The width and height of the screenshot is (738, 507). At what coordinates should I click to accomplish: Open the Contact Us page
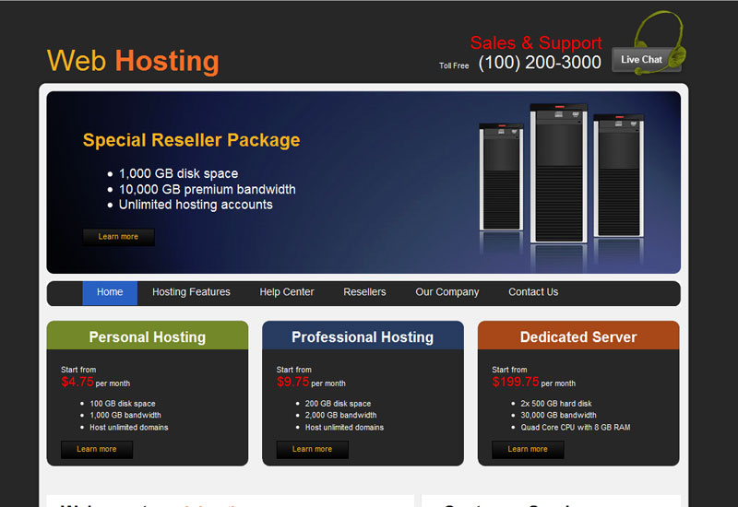(x=533, y=292)
